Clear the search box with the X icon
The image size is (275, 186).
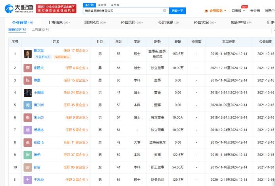[x=164, y=11]
